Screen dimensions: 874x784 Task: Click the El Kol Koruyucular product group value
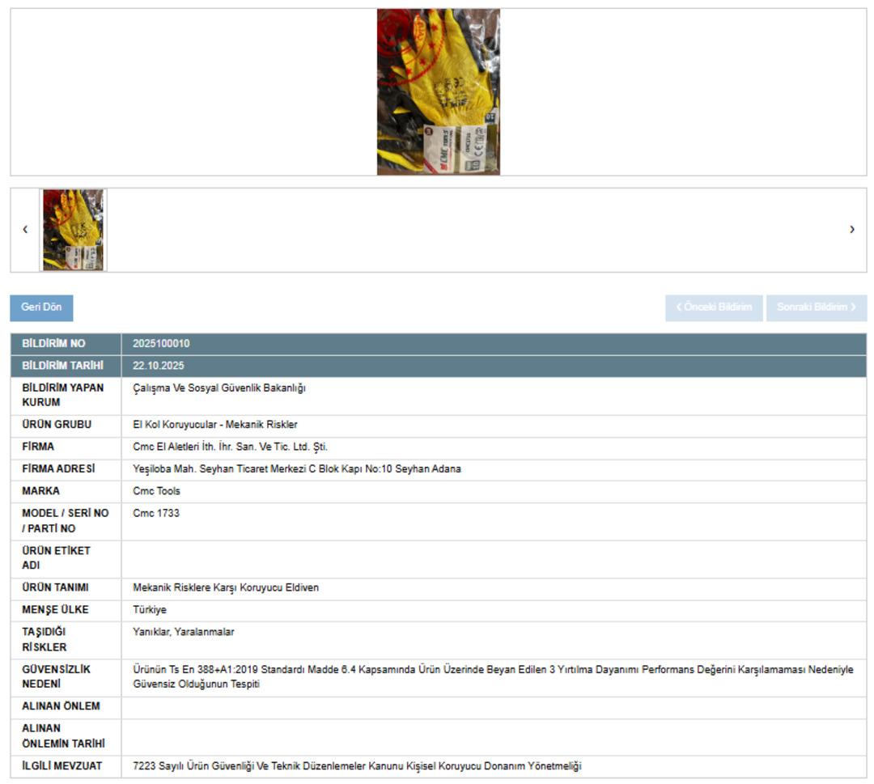coord(214,425)
